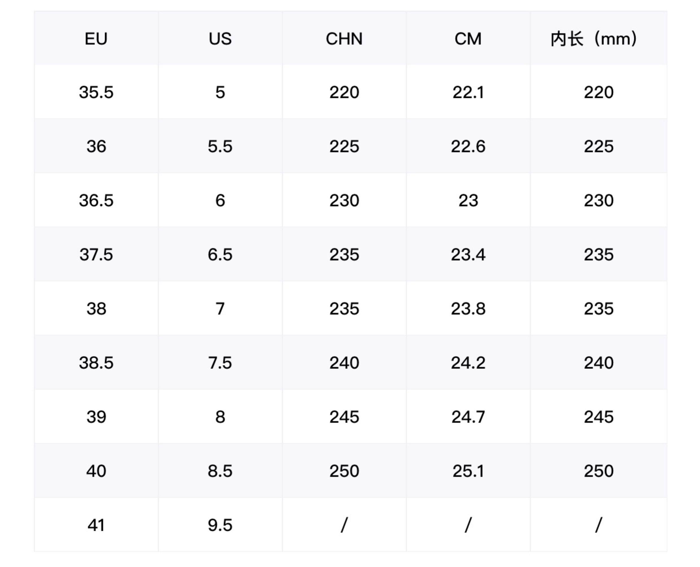700x567 pixels.
Task: Click the 23.8 CM cell
Action: (x=468, y=309)
